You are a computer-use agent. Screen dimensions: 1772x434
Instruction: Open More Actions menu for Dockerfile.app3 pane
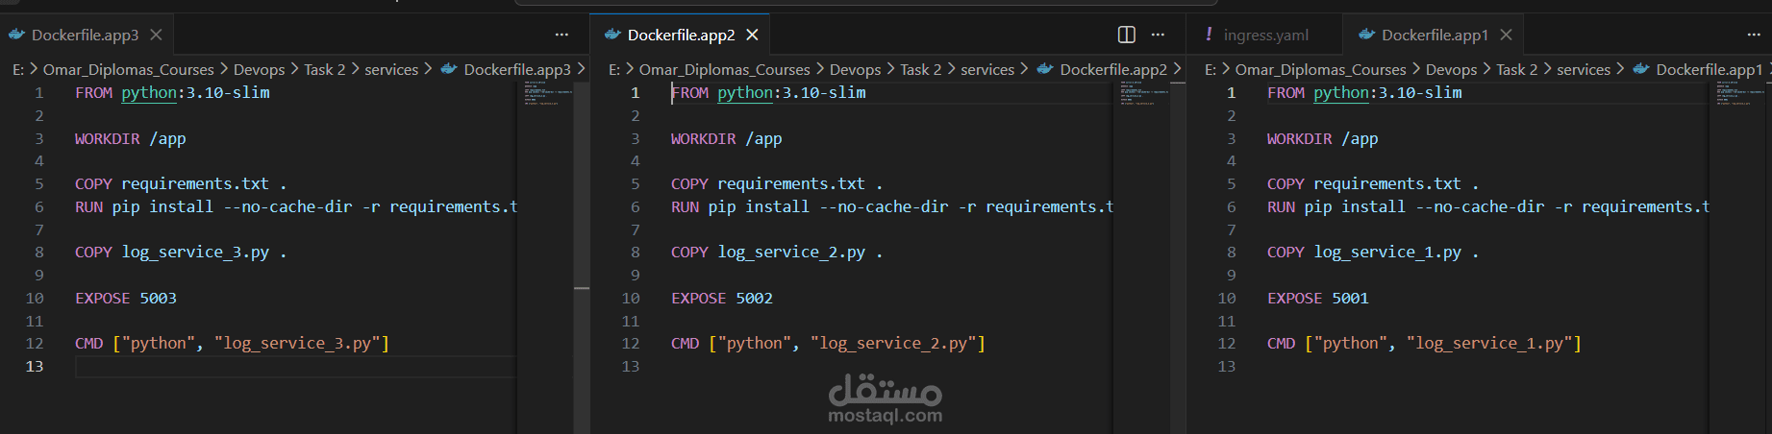click(562, 35)
